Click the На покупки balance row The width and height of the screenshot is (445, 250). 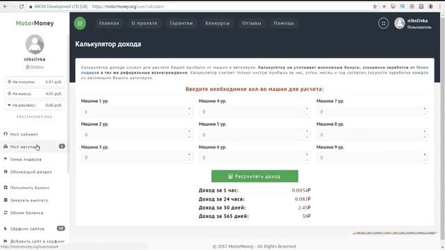click(x=35, y=82)
